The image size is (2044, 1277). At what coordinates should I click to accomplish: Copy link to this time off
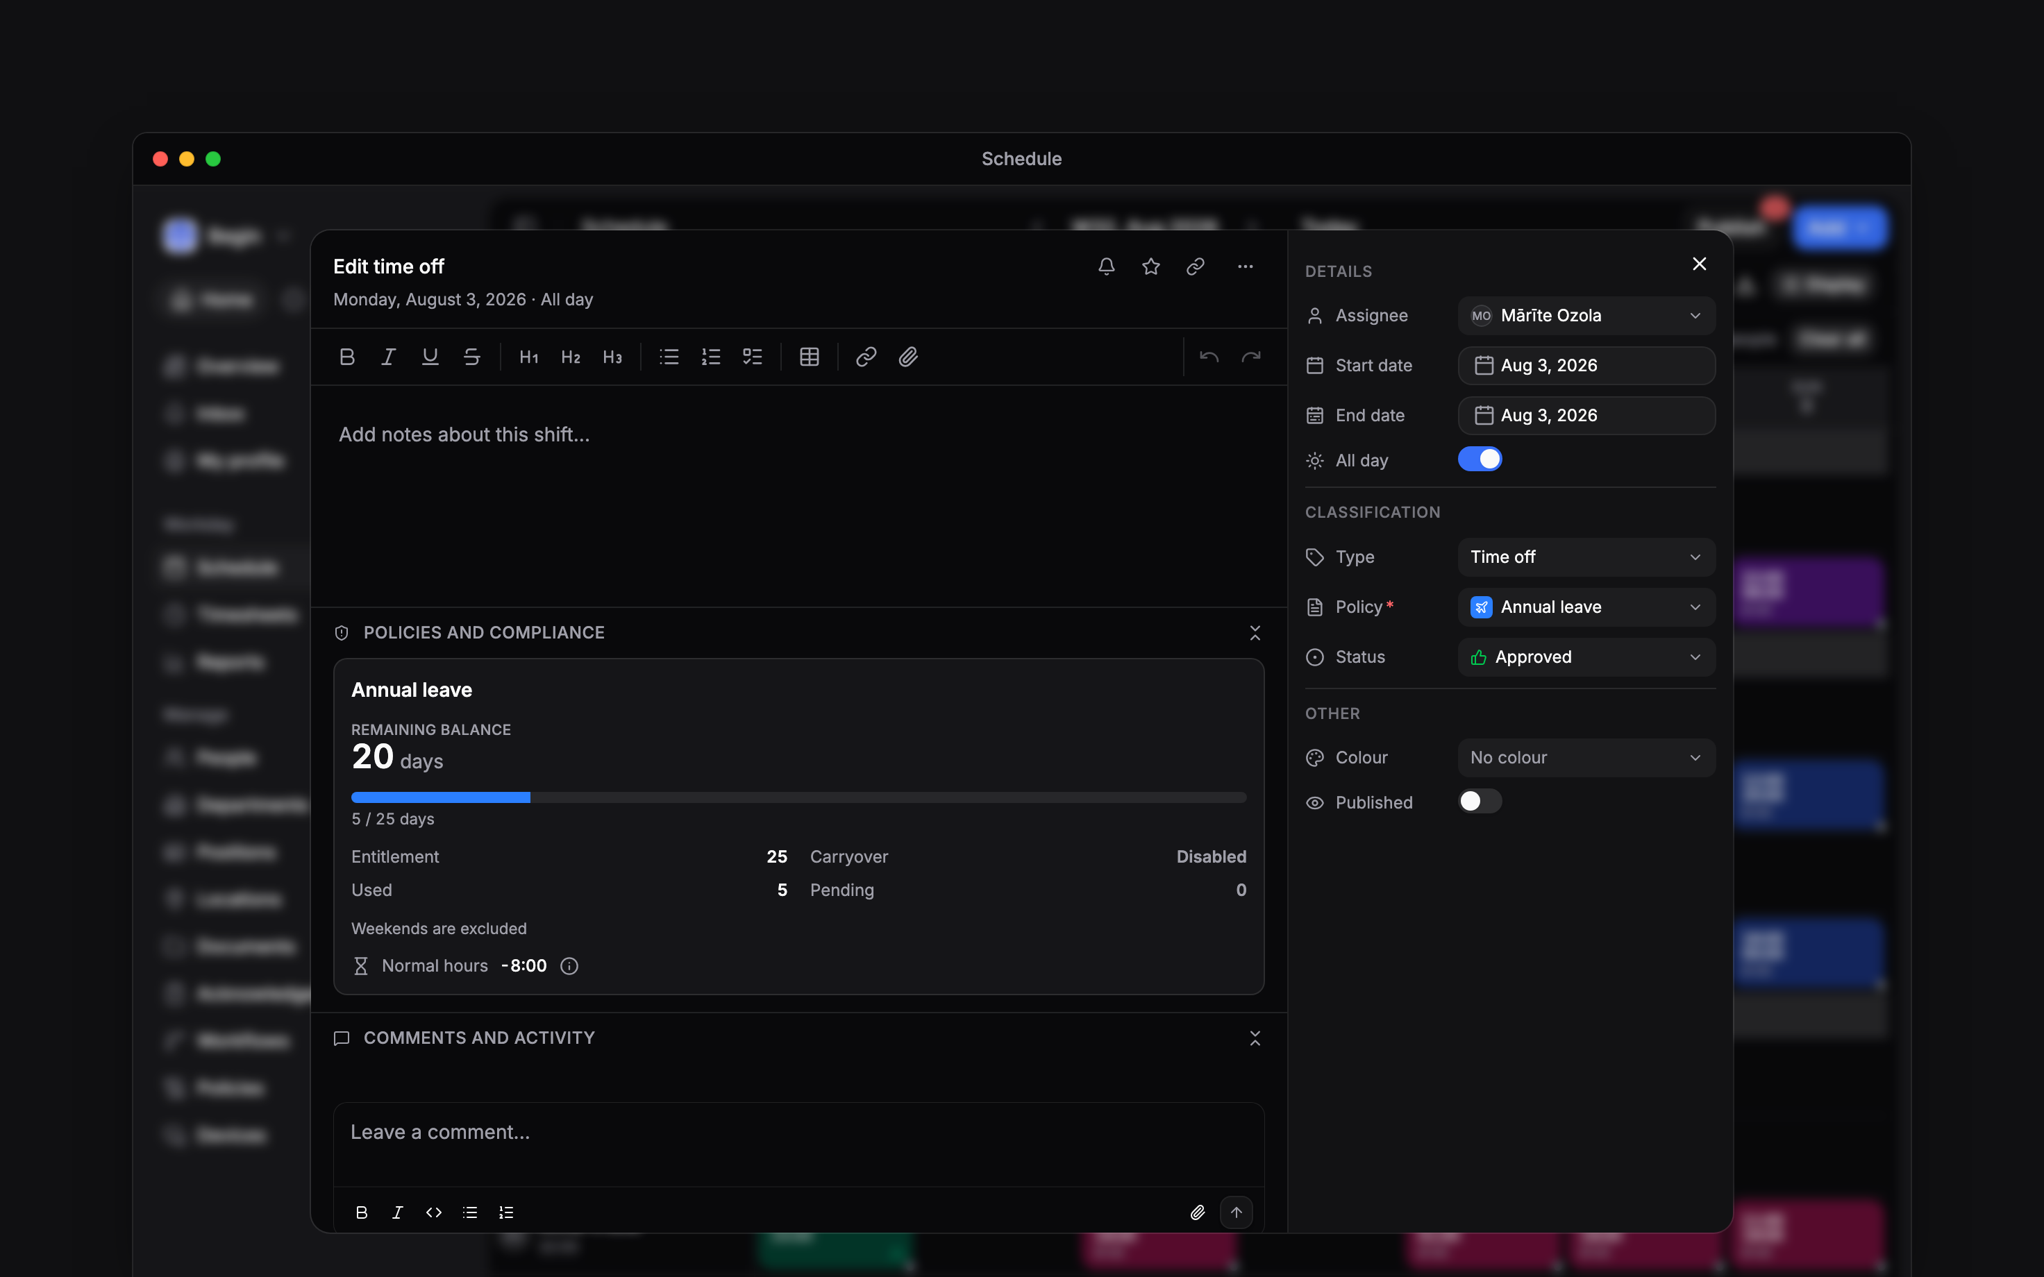pos(1195,267)
